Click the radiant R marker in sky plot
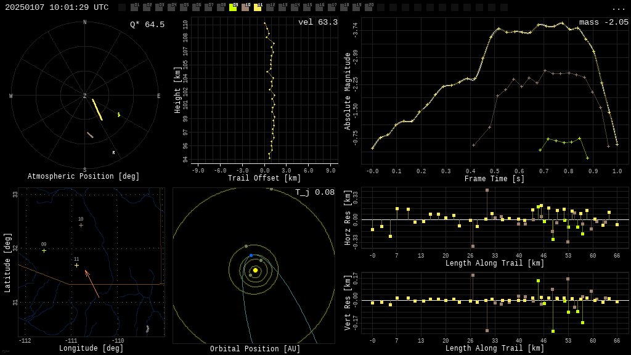 tap(113, 153)
